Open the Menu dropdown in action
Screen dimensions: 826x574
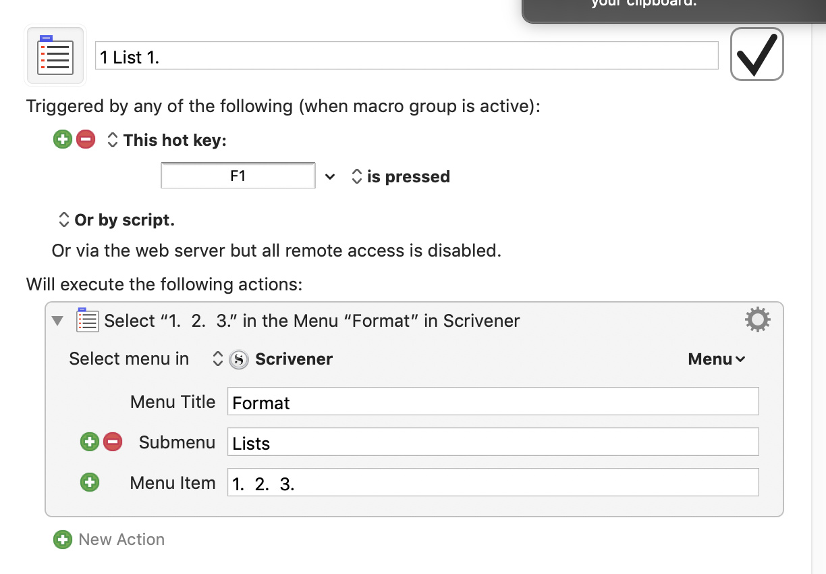click(x=716, y=359)
